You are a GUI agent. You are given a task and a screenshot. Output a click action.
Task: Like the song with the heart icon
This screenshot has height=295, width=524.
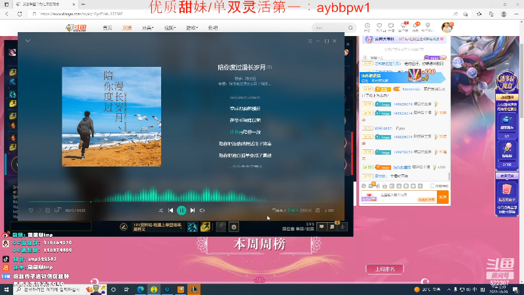click(31, 210)
